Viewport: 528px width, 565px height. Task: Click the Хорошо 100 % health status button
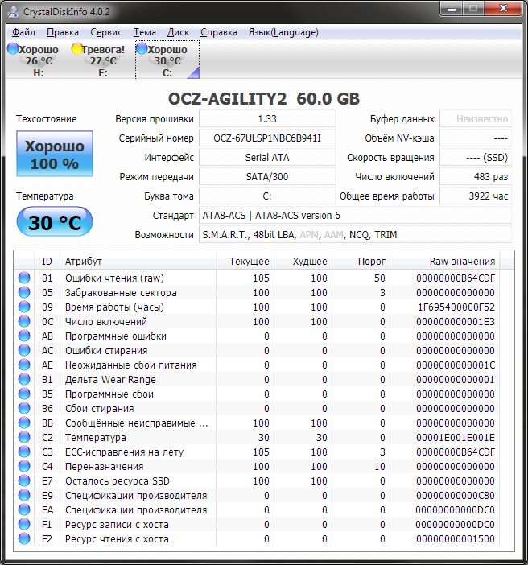pos(54,155)
